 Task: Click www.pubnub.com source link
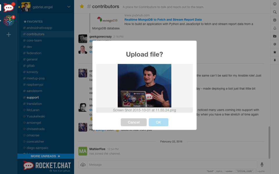[x=137, y=15]
